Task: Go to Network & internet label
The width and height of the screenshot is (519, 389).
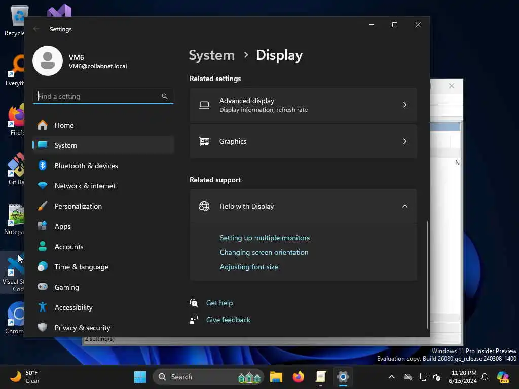Action: tap(85, 186)
